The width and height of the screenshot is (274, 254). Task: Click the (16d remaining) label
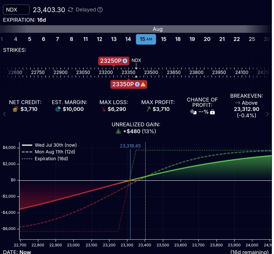(x=249, y=252)
